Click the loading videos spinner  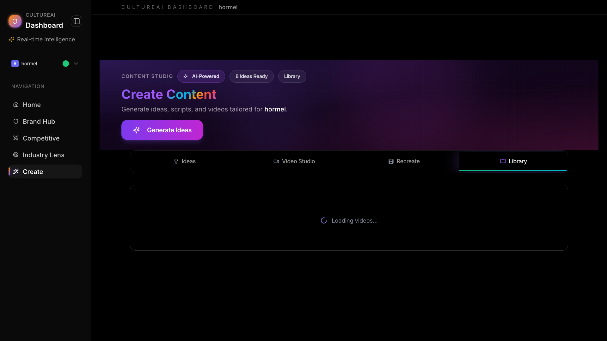tap(323, 220)
